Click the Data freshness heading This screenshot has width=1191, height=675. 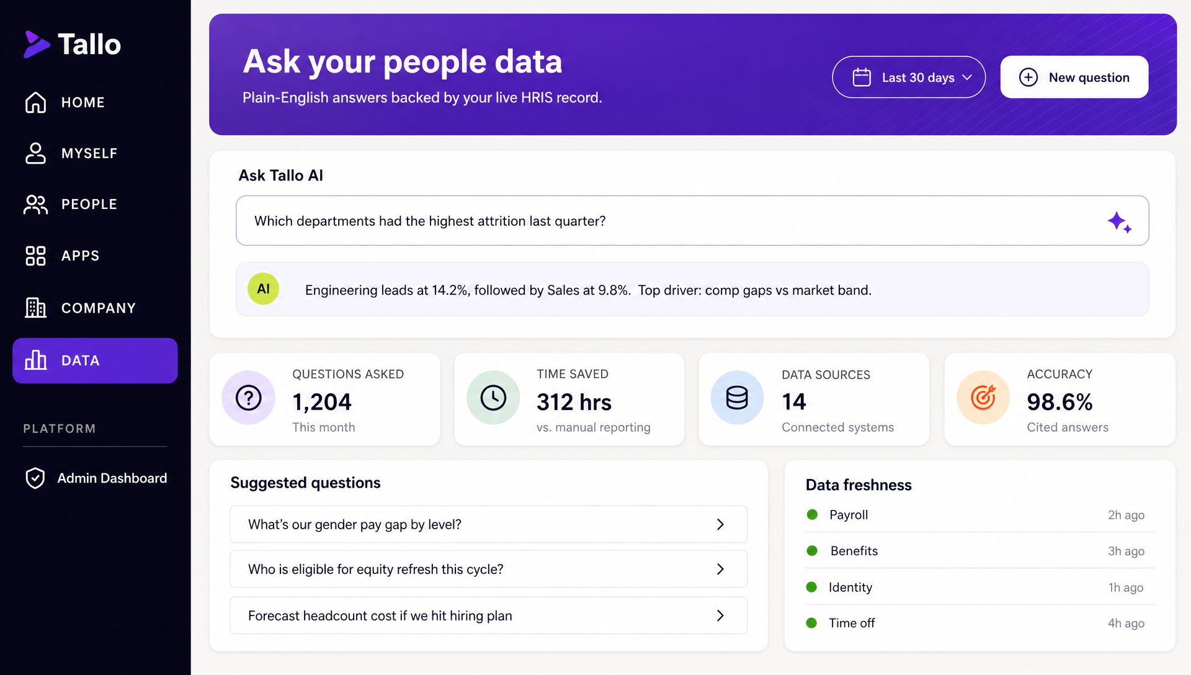pos(859,485)
